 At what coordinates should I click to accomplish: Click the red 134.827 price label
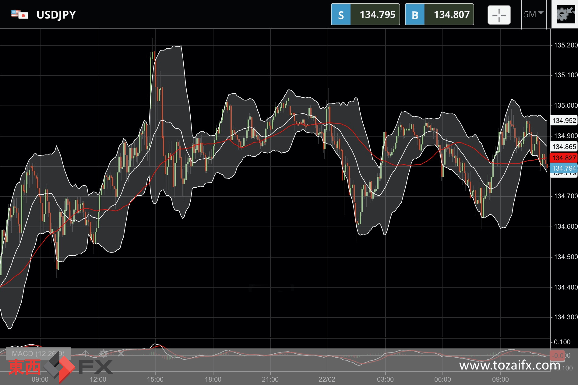(564, 158)
